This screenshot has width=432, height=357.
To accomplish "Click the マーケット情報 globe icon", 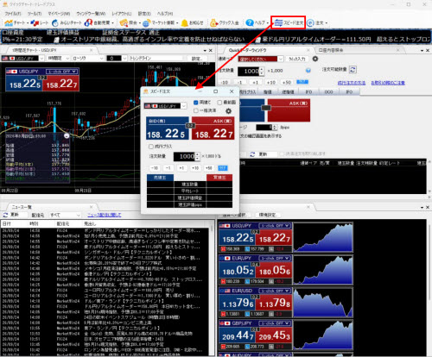I will [147, 22].
